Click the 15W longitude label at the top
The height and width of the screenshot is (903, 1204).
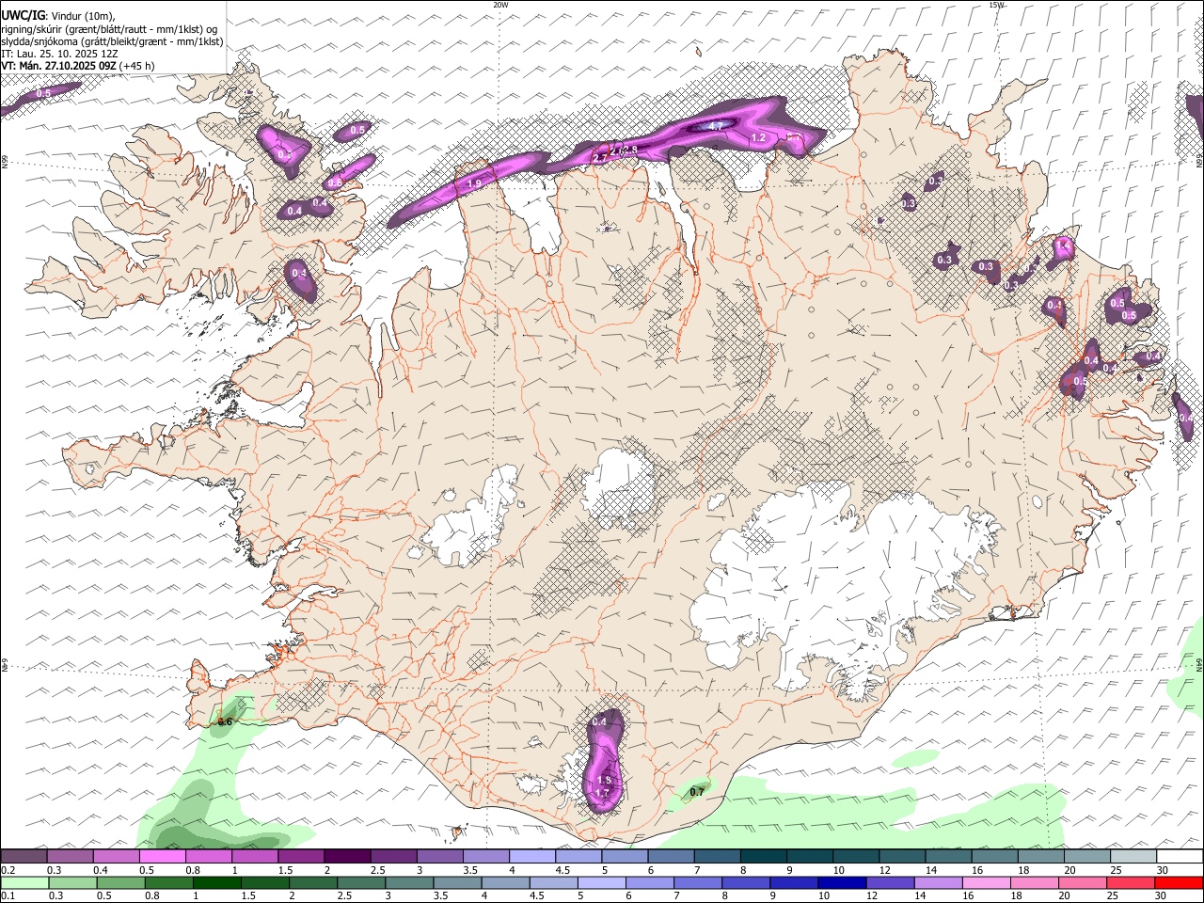click(996, 5)
